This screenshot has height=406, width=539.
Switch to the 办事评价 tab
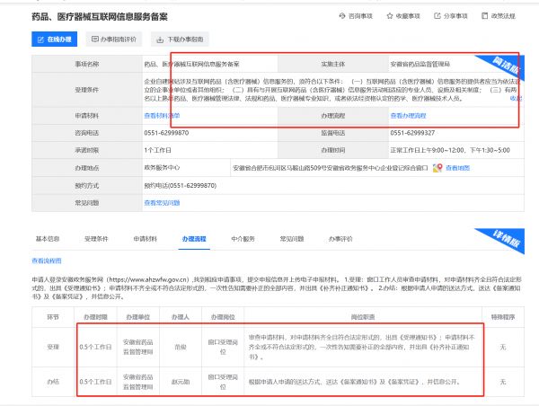[340, 239]
